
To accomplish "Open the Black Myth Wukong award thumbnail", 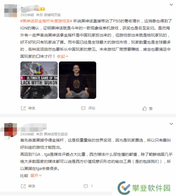I will tap(39, 80).
